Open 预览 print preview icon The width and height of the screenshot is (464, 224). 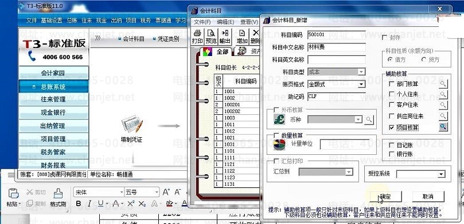[x=211, y=37]
